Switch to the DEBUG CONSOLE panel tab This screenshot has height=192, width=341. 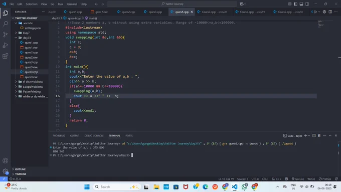click(94, 136)
